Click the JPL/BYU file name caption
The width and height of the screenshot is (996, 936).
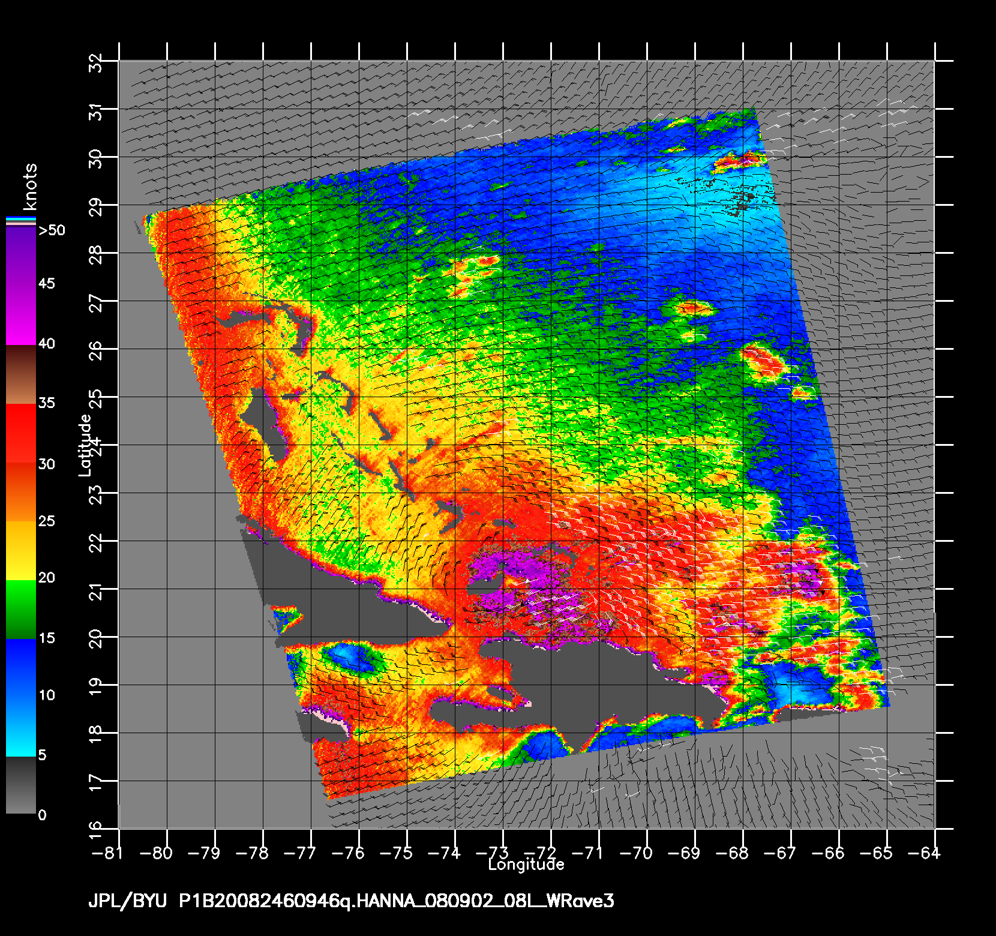click(351, 901)
